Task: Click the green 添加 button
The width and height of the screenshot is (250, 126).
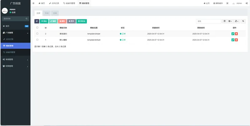Action: [44, 21]
